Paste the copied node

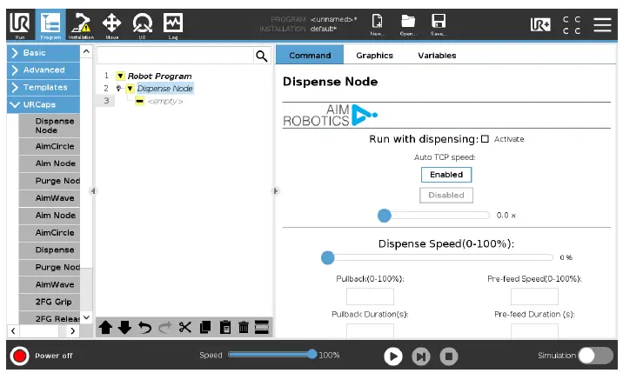(224, 328)
